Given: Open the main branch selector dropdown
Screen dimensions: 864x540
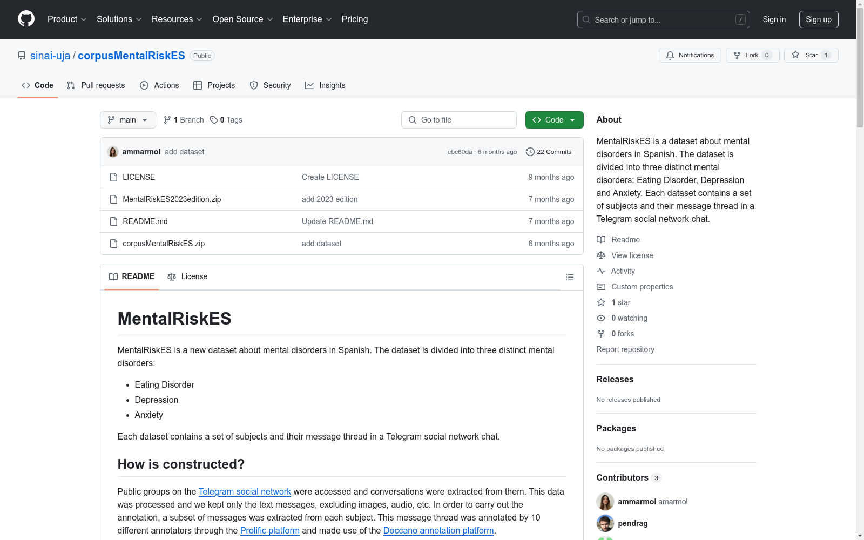Looking at the screenshot, I should click(128, 120).
